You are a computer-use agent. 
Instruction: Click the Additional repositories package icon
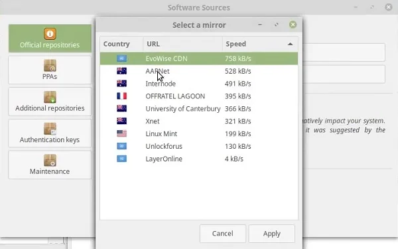pyautogui.click(x=50, y=97)
